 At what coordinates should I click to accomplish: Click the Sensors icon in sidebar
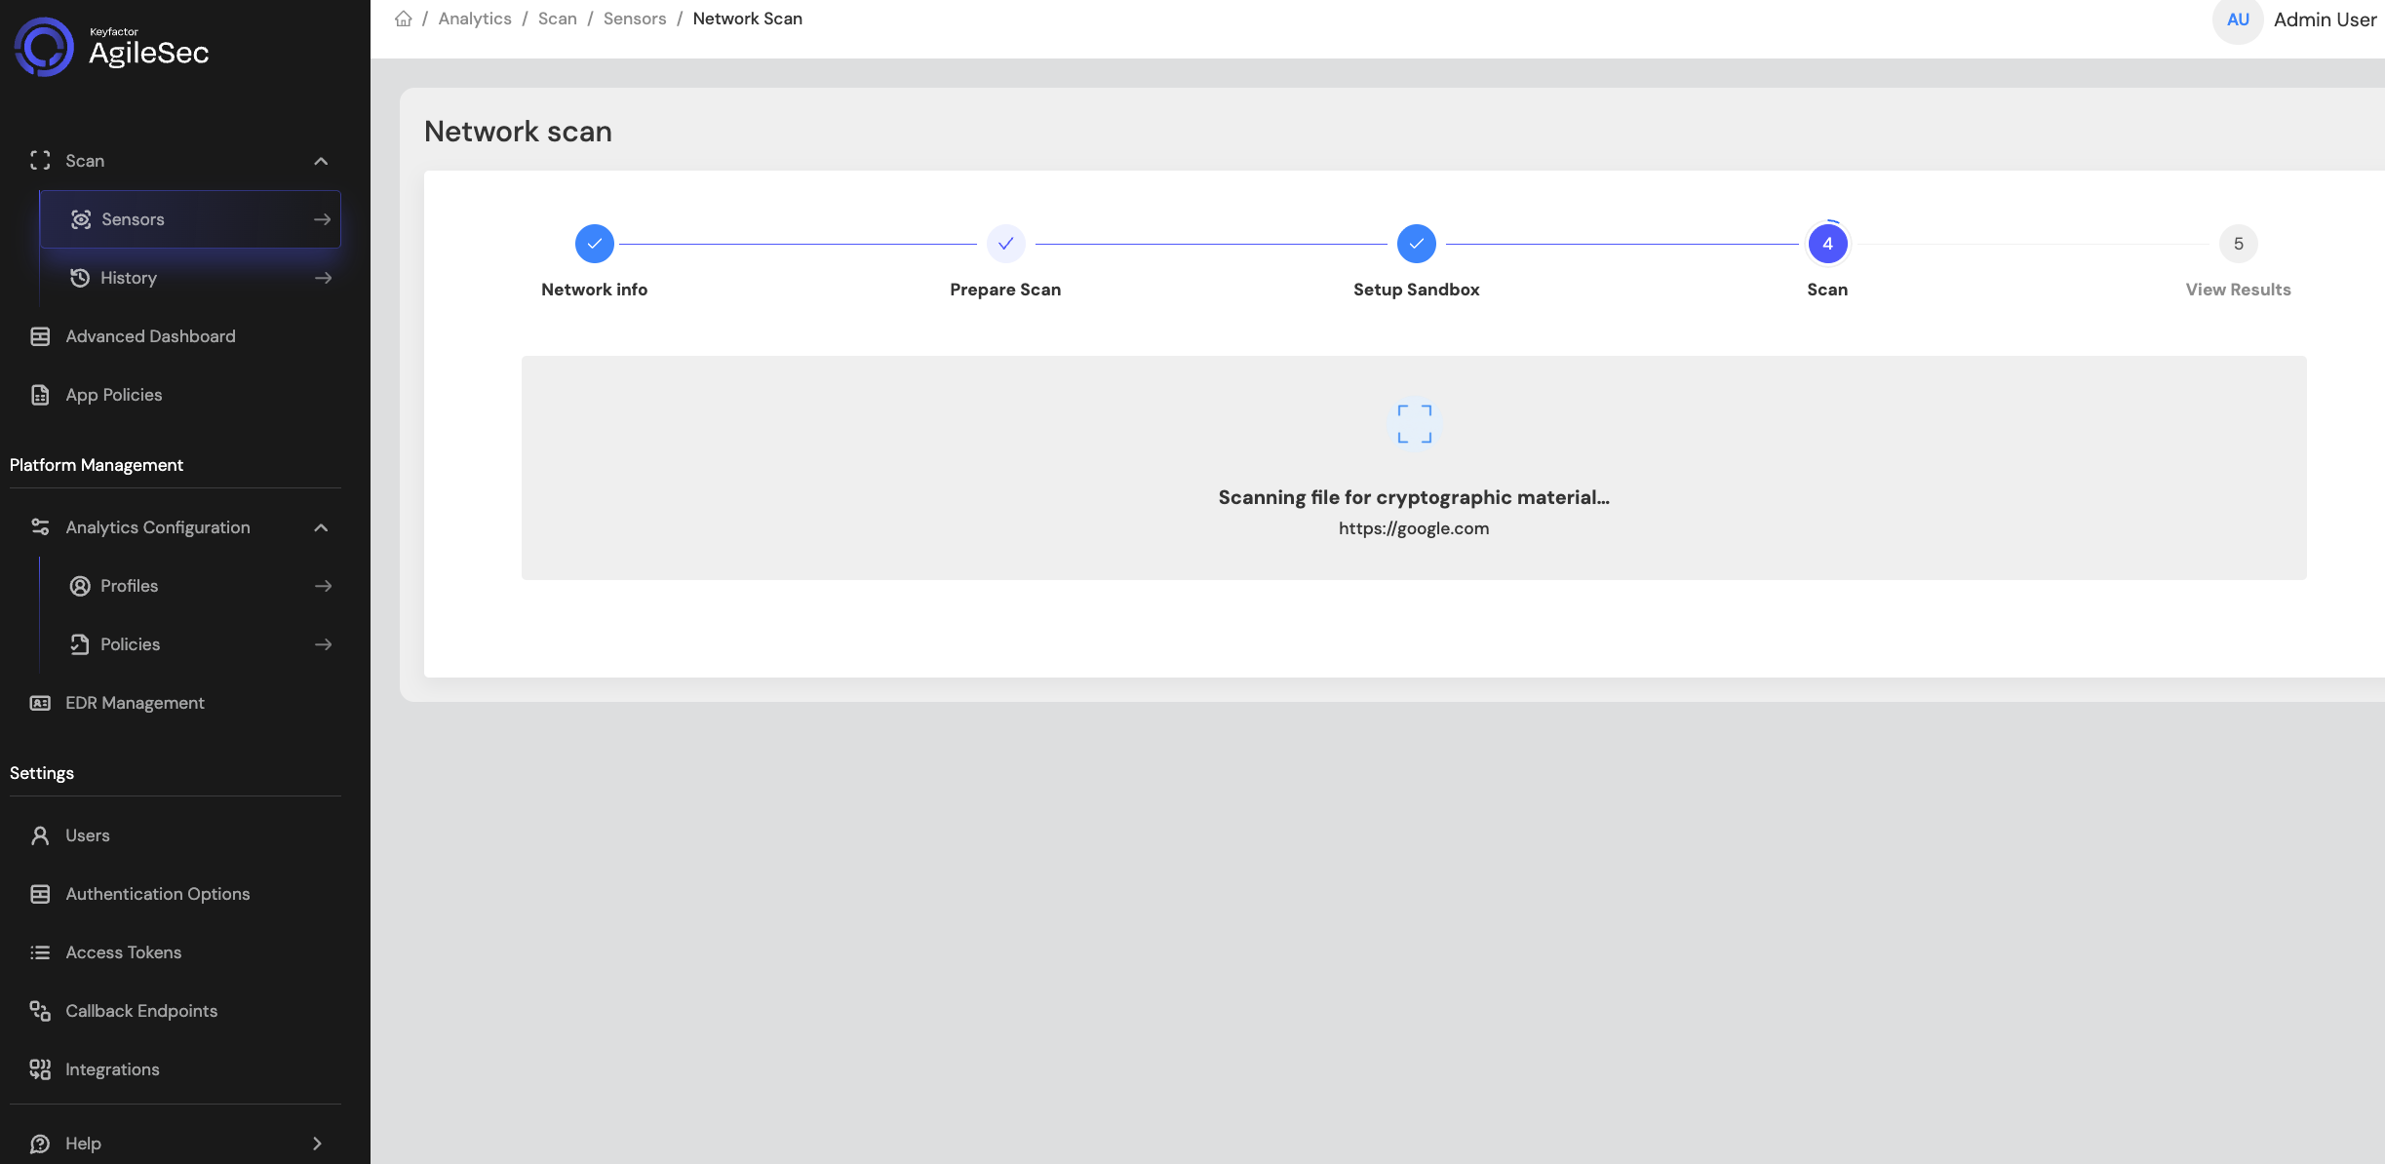pos(81,219)
